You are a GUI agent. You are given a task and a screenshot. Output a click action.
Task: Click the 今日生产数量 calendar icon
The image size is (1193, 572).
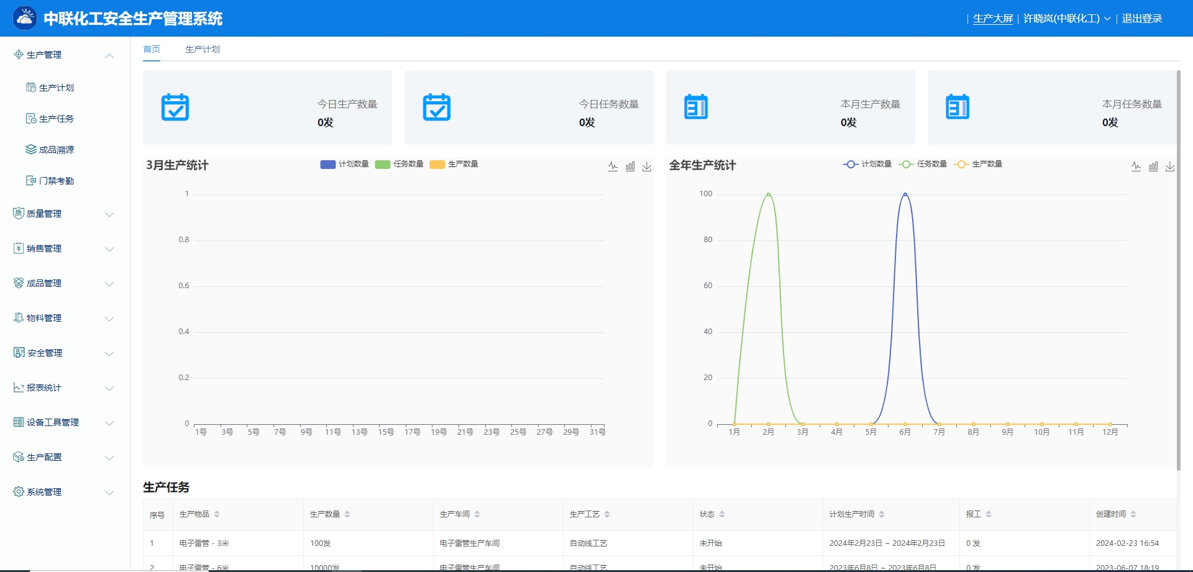pyautogui.click(x=175, y=107)
